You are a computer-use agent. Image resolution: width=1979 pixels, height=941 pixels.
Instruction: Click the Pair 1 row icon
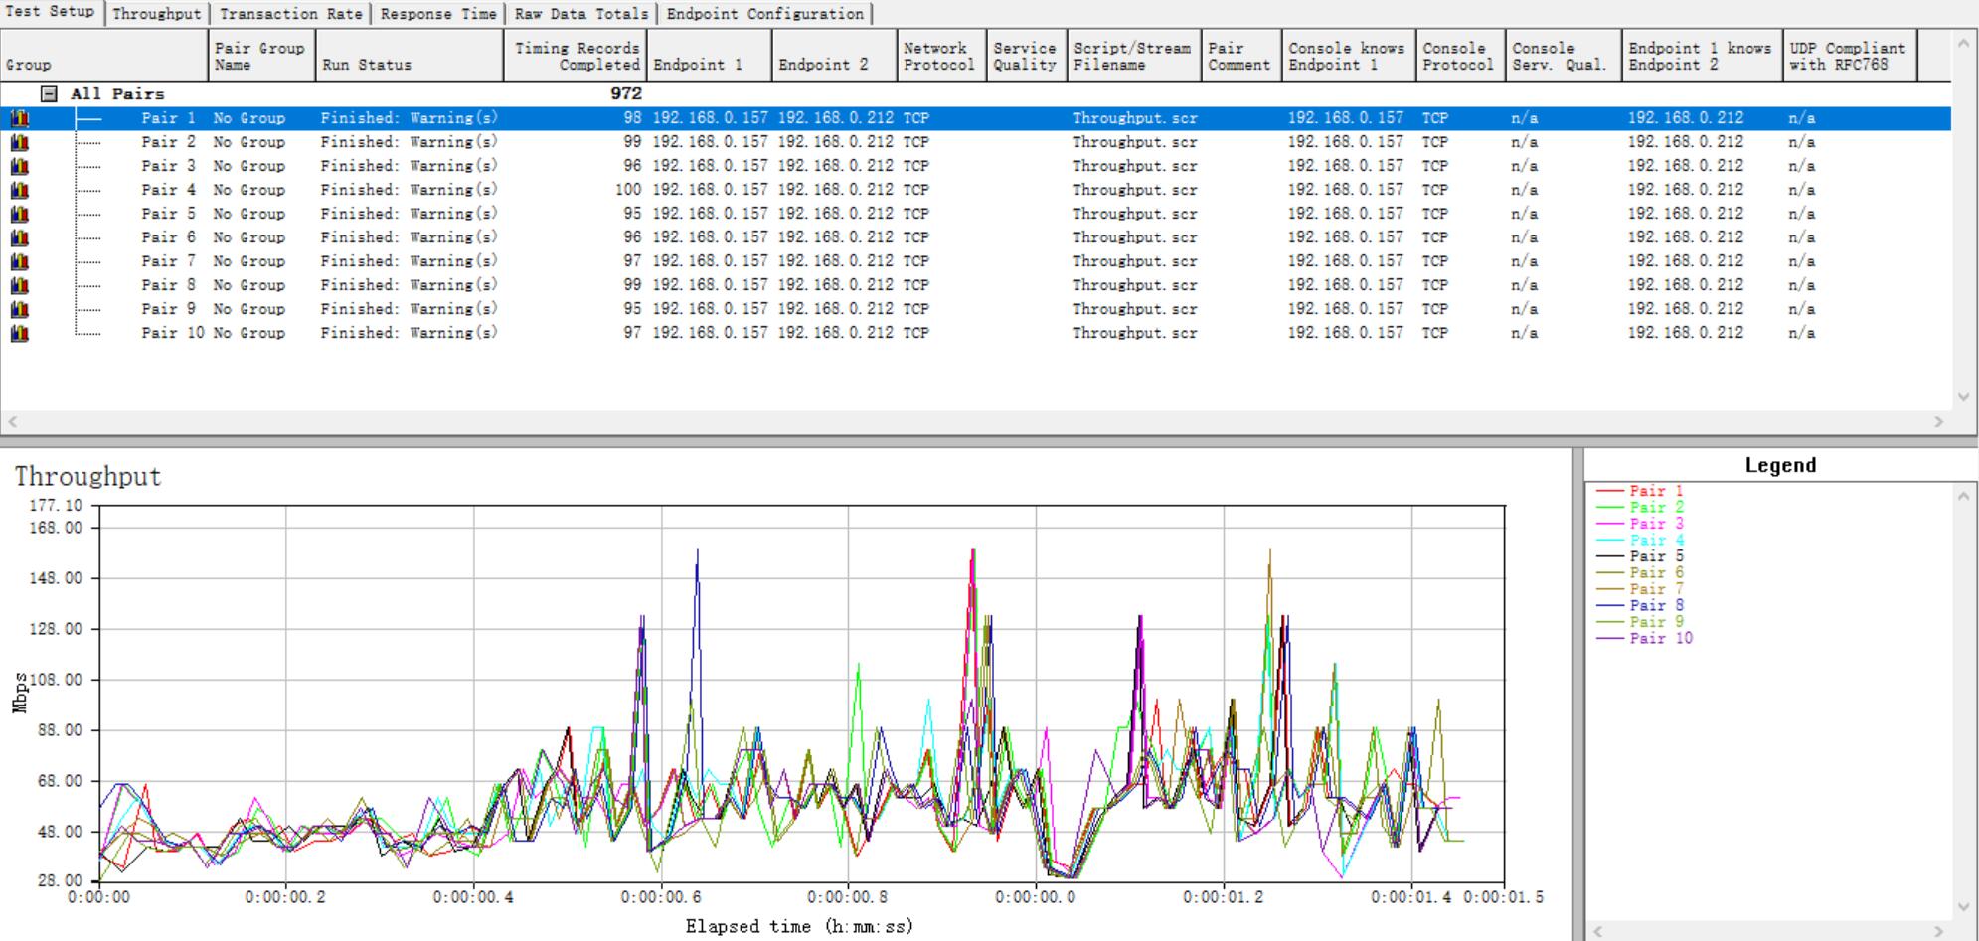coord(20,118)
